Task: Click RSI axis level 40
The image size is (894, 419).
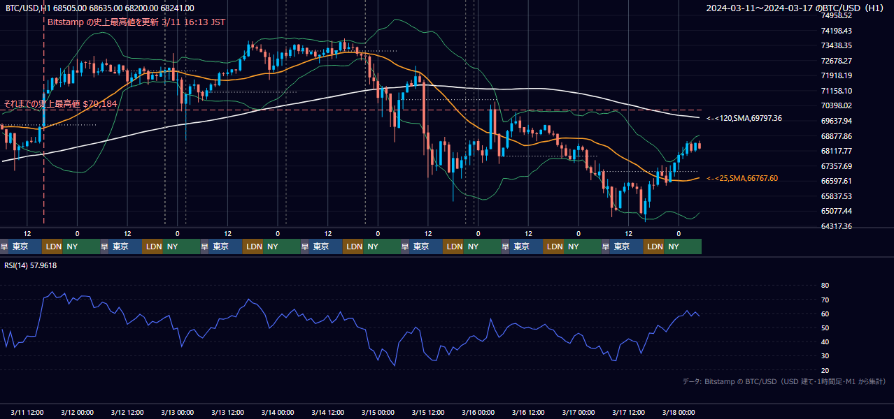Action: 825,342
